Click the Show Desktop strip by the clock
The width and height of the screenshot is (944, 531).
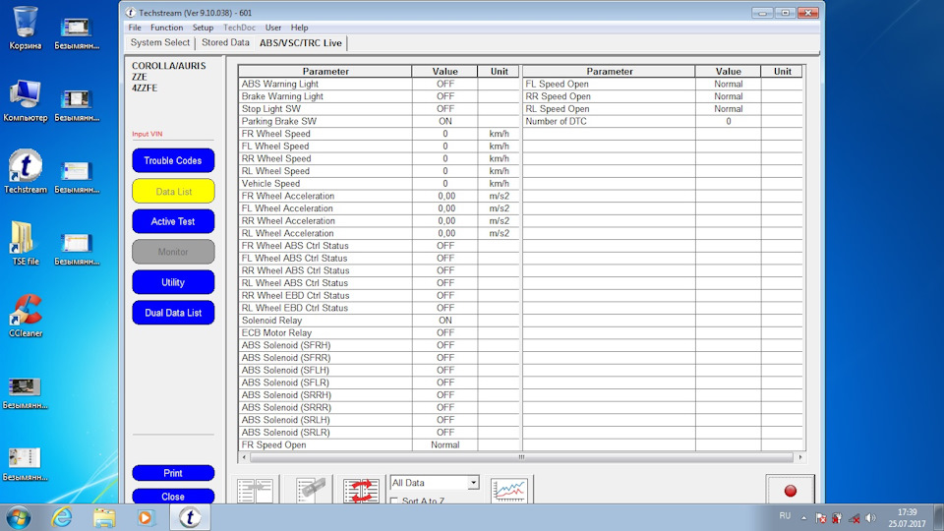[939, 518]
